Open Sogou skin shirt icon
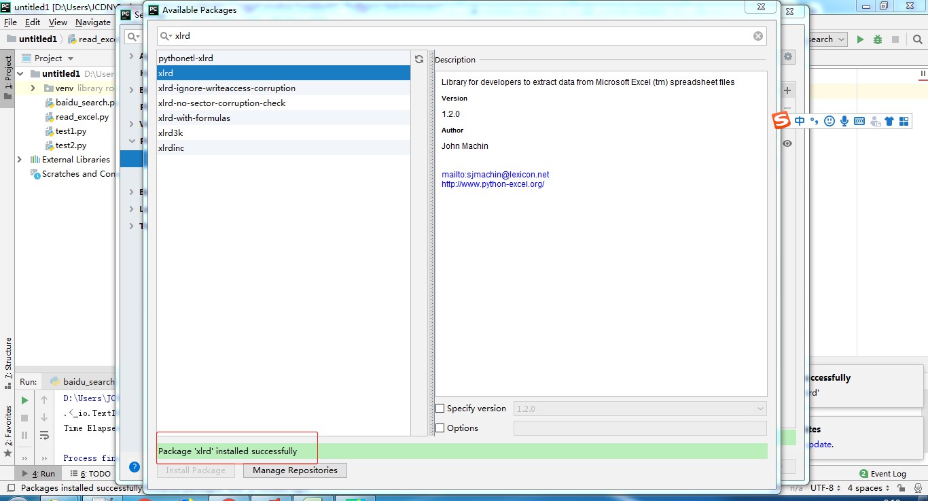 (889, 121)
